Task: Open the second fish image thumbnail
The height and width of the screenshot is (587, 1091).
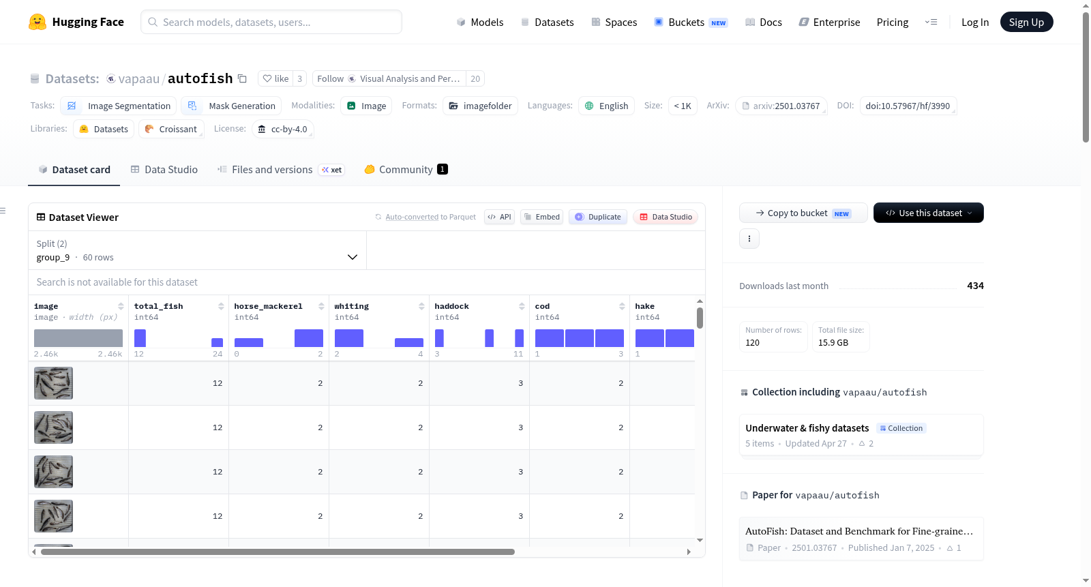Action: tap(53, 427)
